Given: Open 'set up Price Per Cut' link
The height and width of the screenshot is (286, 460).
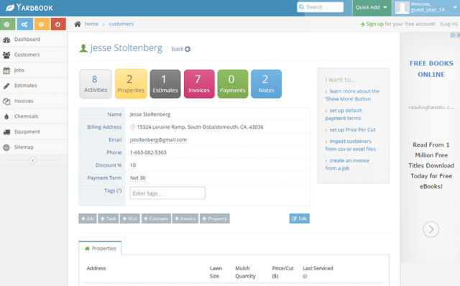Looking at the screenshot, I should coord(352,129).
